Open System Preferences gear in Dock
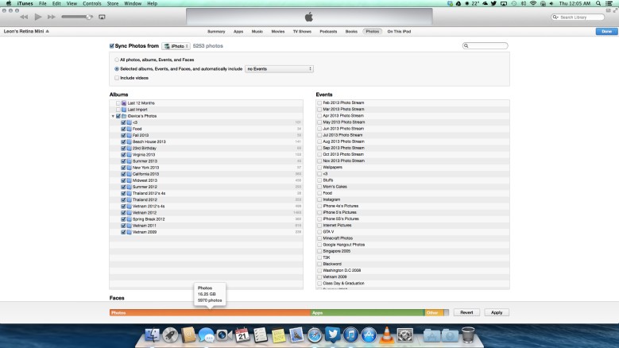Viewport: 619px width, 348px height. click(x=405, y=335)
